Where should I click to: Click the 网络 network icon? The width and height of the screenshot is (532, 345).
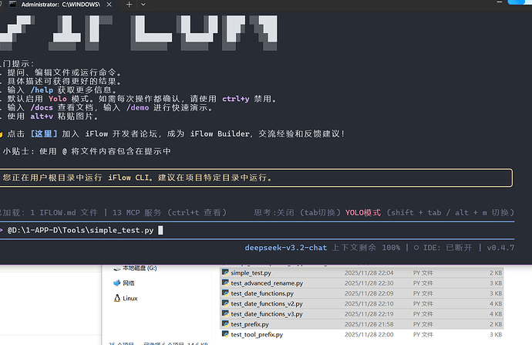(117, 282)
